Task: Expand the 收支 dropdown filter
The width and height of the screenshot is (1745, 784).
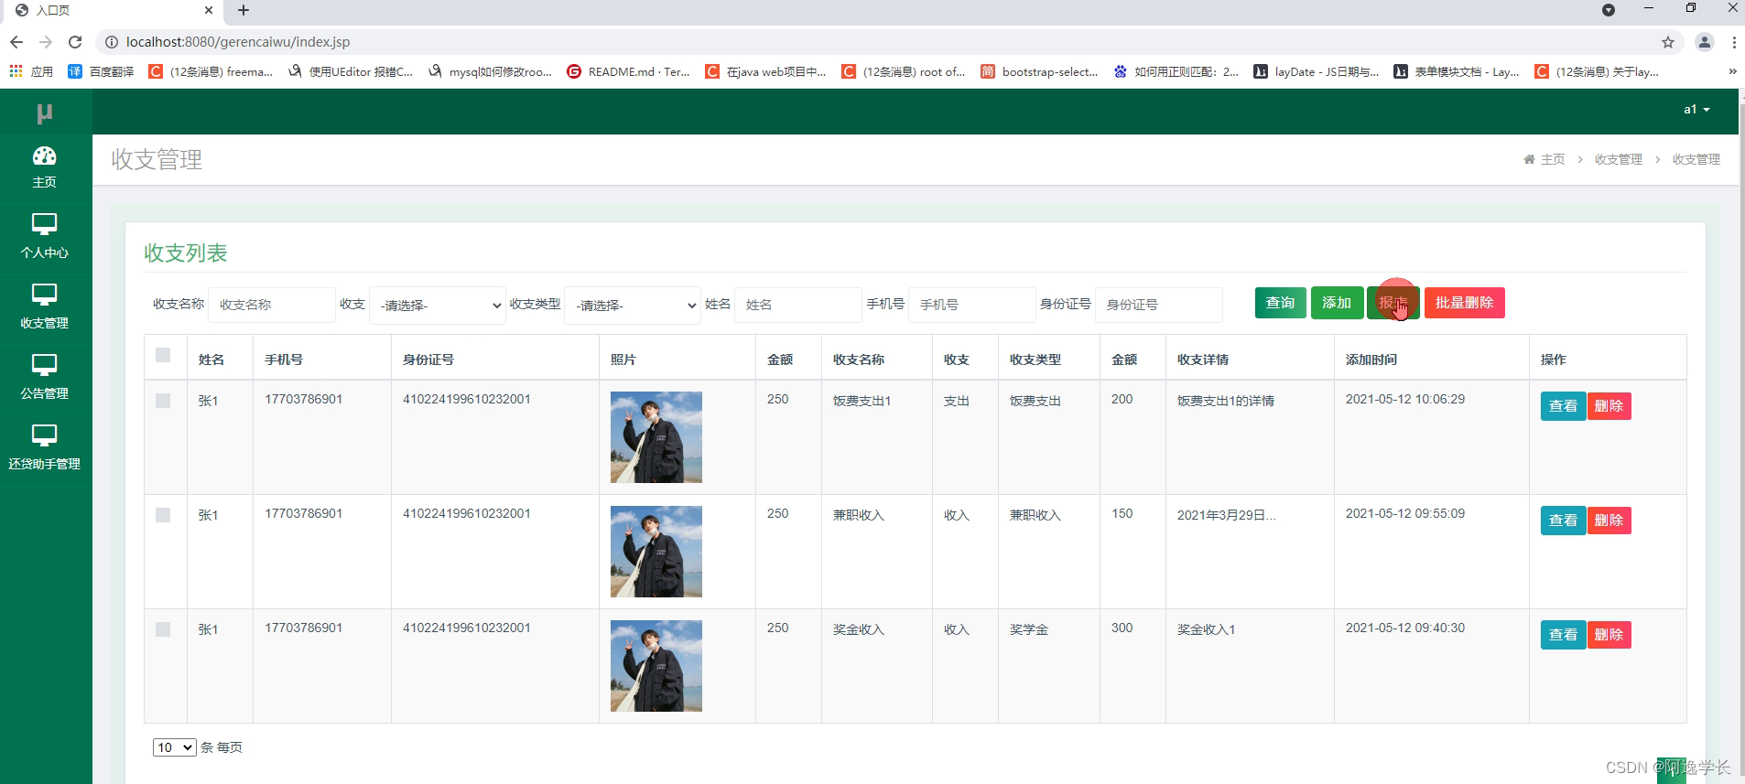Action: [x=438, y=306]
